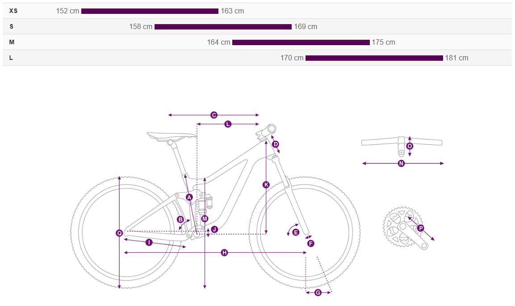515x306 pixels.
Task: Click the size S height range bar
Action: [223, 27]
